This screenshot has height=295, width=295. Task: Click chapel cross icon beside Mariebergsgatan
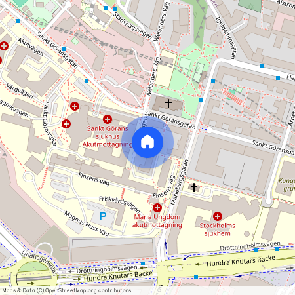193,187
